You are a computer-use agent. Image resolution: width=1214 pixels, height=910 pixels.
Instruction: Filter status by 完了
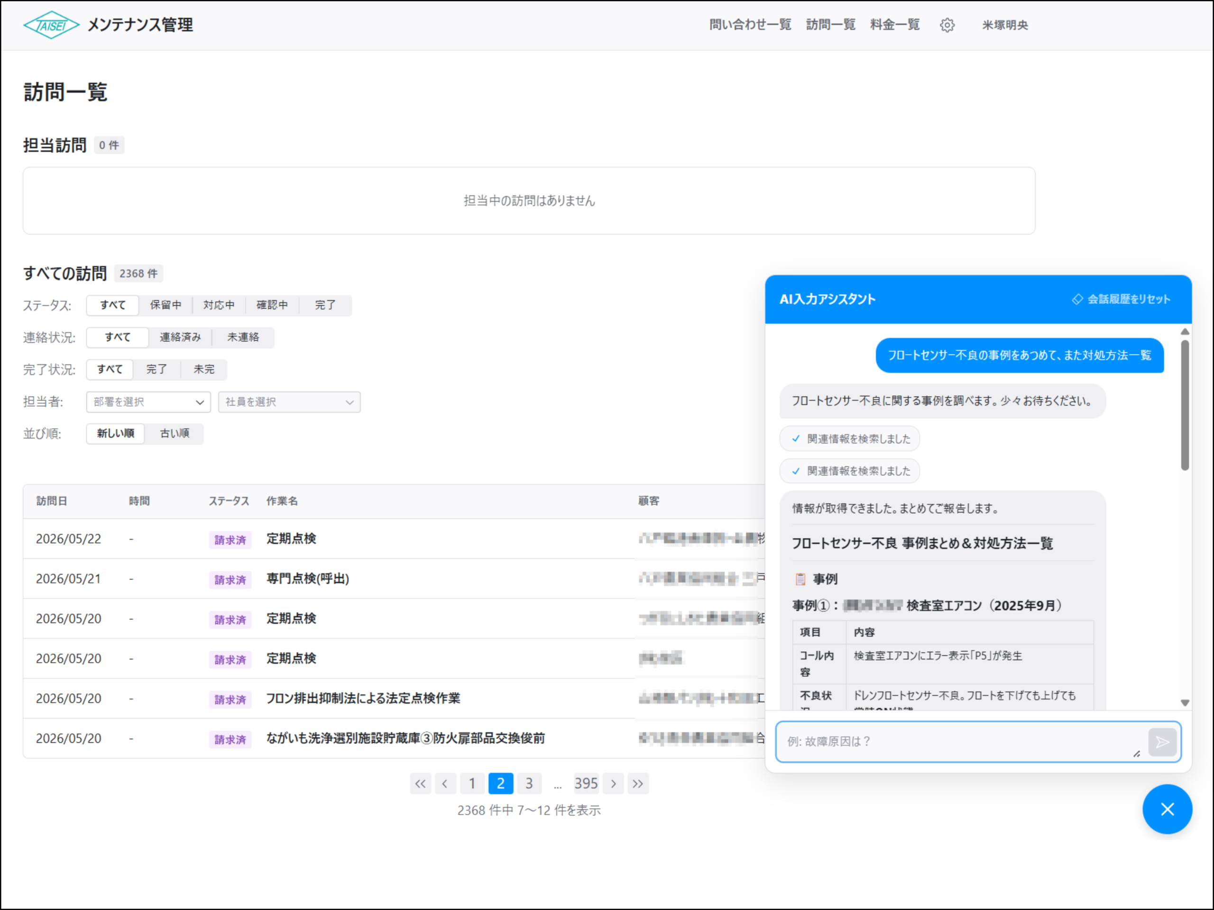click(325, 305)
